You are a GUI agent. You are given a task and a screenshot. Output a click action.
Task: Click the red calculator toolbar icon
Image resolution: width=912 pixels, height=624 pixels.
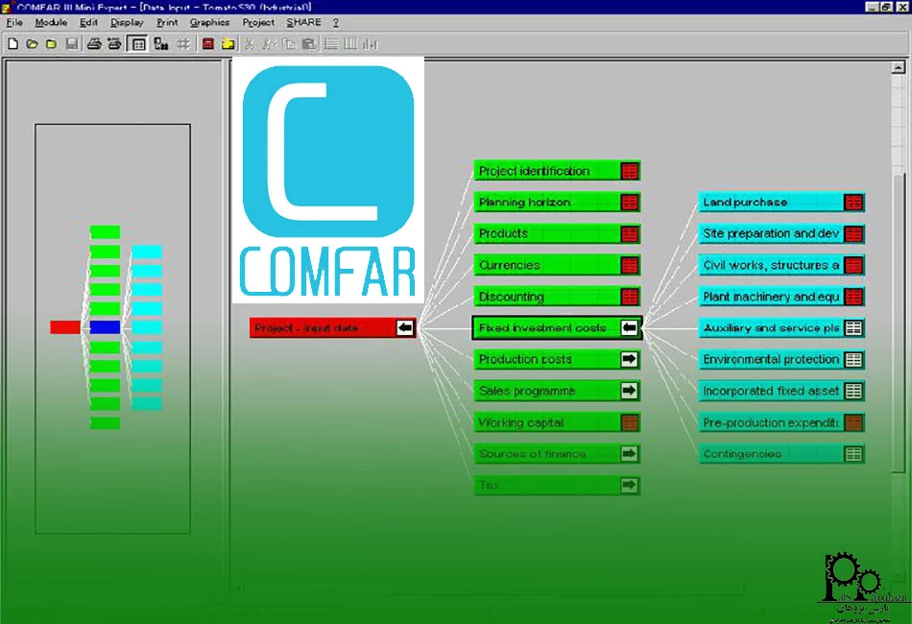coord(208,43)
